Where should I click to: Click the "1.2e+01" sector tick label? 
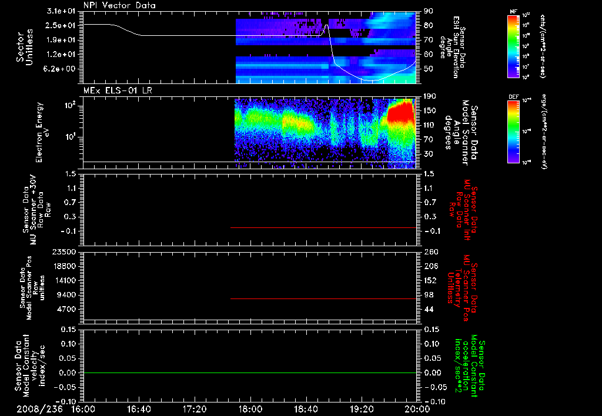pos(61,55)
